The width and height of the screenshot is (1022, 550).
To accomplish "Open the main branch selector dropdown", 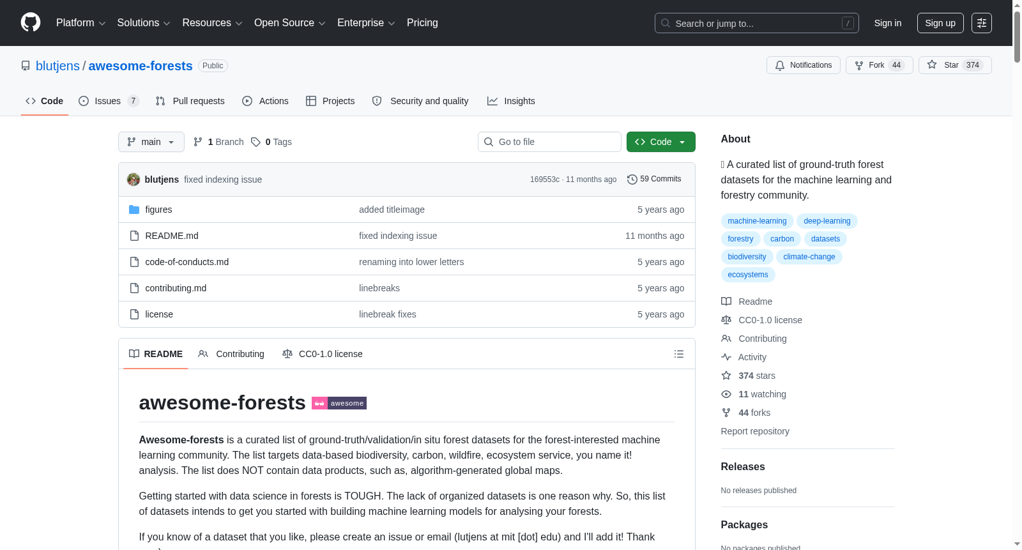I will 151,142.
